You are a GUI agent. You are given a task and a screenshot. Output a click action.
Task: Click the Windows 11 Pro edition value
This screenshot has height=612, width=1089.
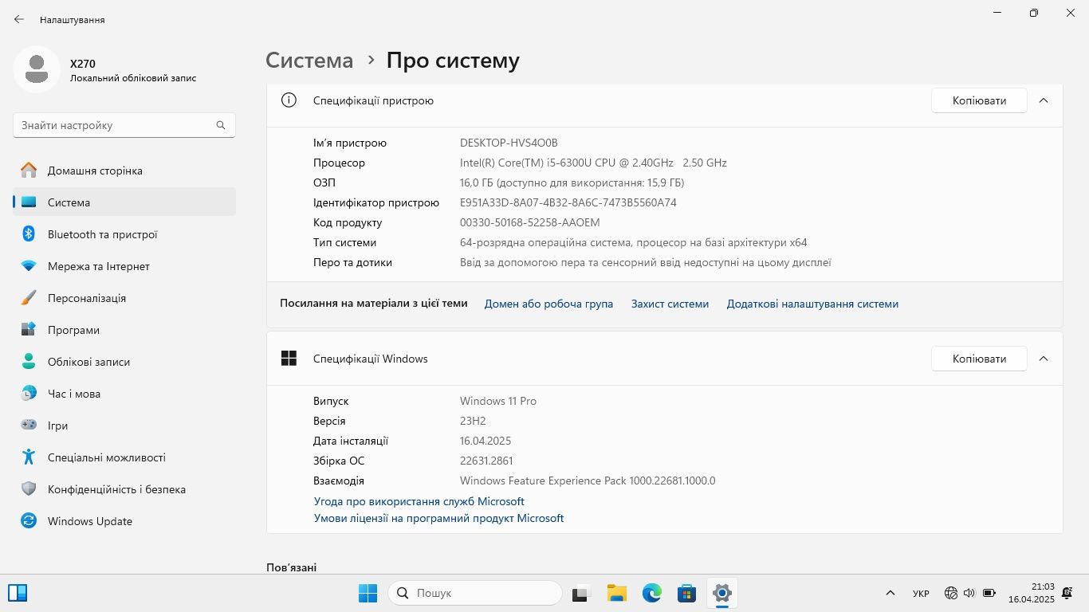click(498, 401)
